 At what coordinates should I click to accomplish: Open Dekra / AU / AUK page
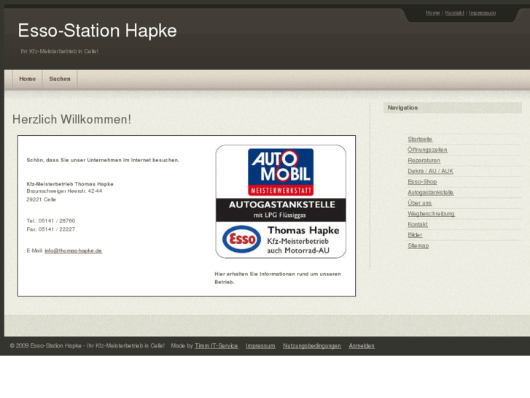click(x=430, y=171)
